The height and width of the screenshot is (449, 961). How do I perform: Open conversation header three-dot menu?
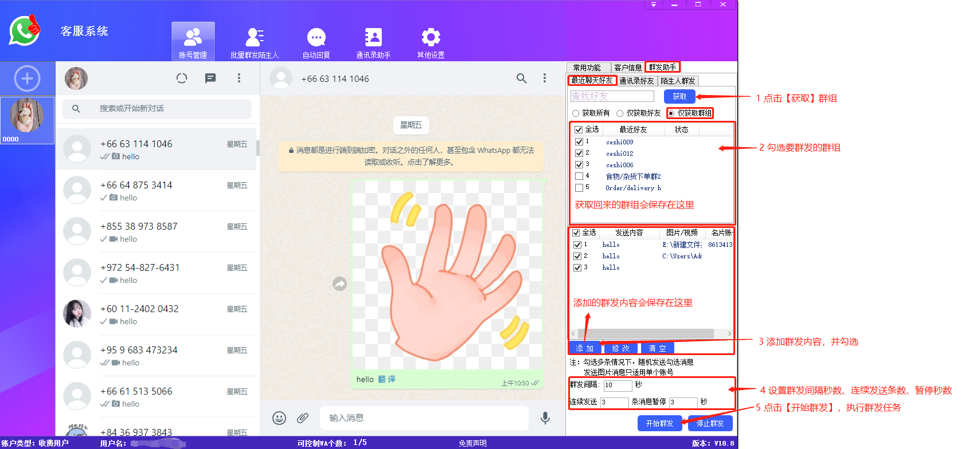(x=545, y=78)
